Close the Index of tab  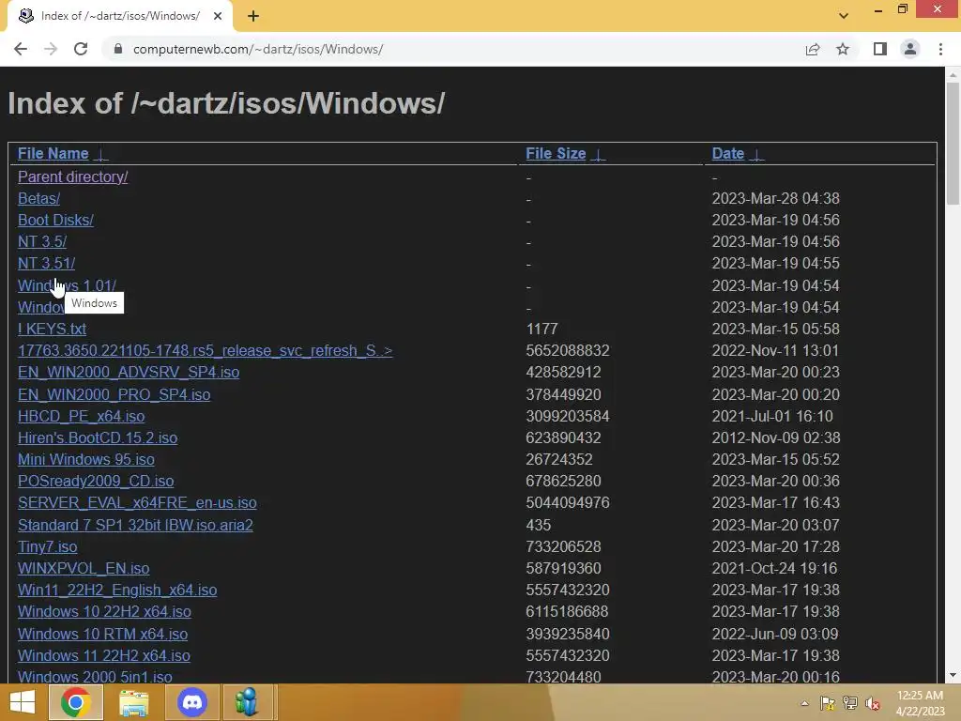(218, 16)
